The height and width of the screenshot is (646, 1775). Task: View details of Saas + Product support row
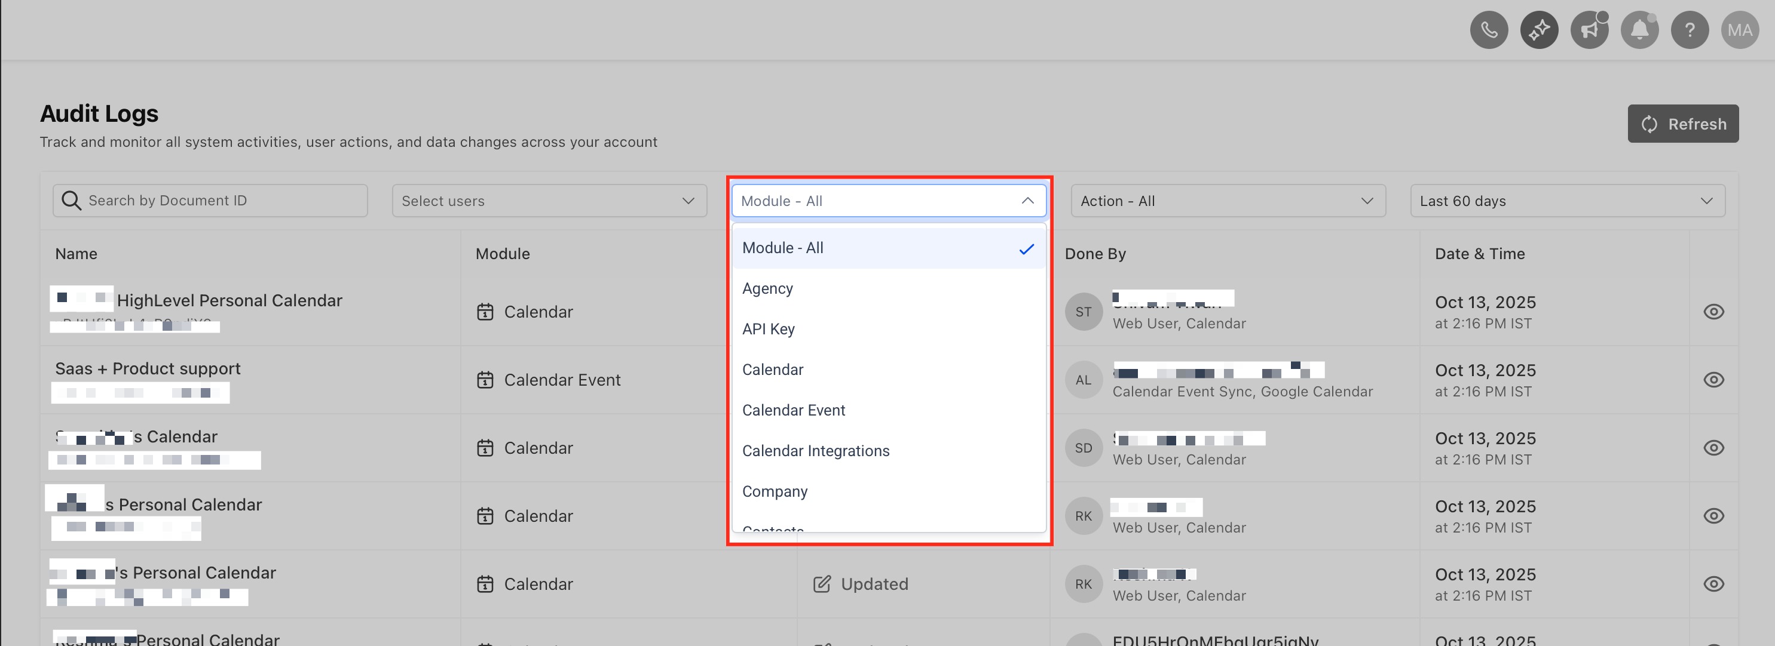[1713, 380]
